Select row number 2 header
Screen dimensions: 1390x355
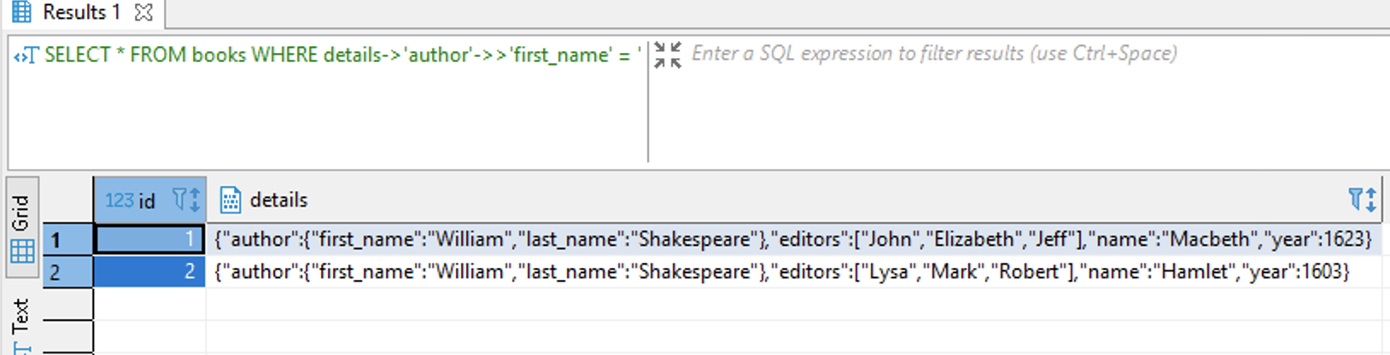[x=67, y=272]
